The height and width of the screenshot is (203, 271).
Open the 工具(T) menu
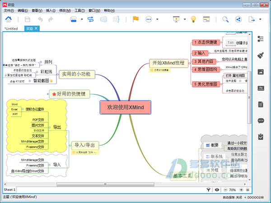(79, 11)
